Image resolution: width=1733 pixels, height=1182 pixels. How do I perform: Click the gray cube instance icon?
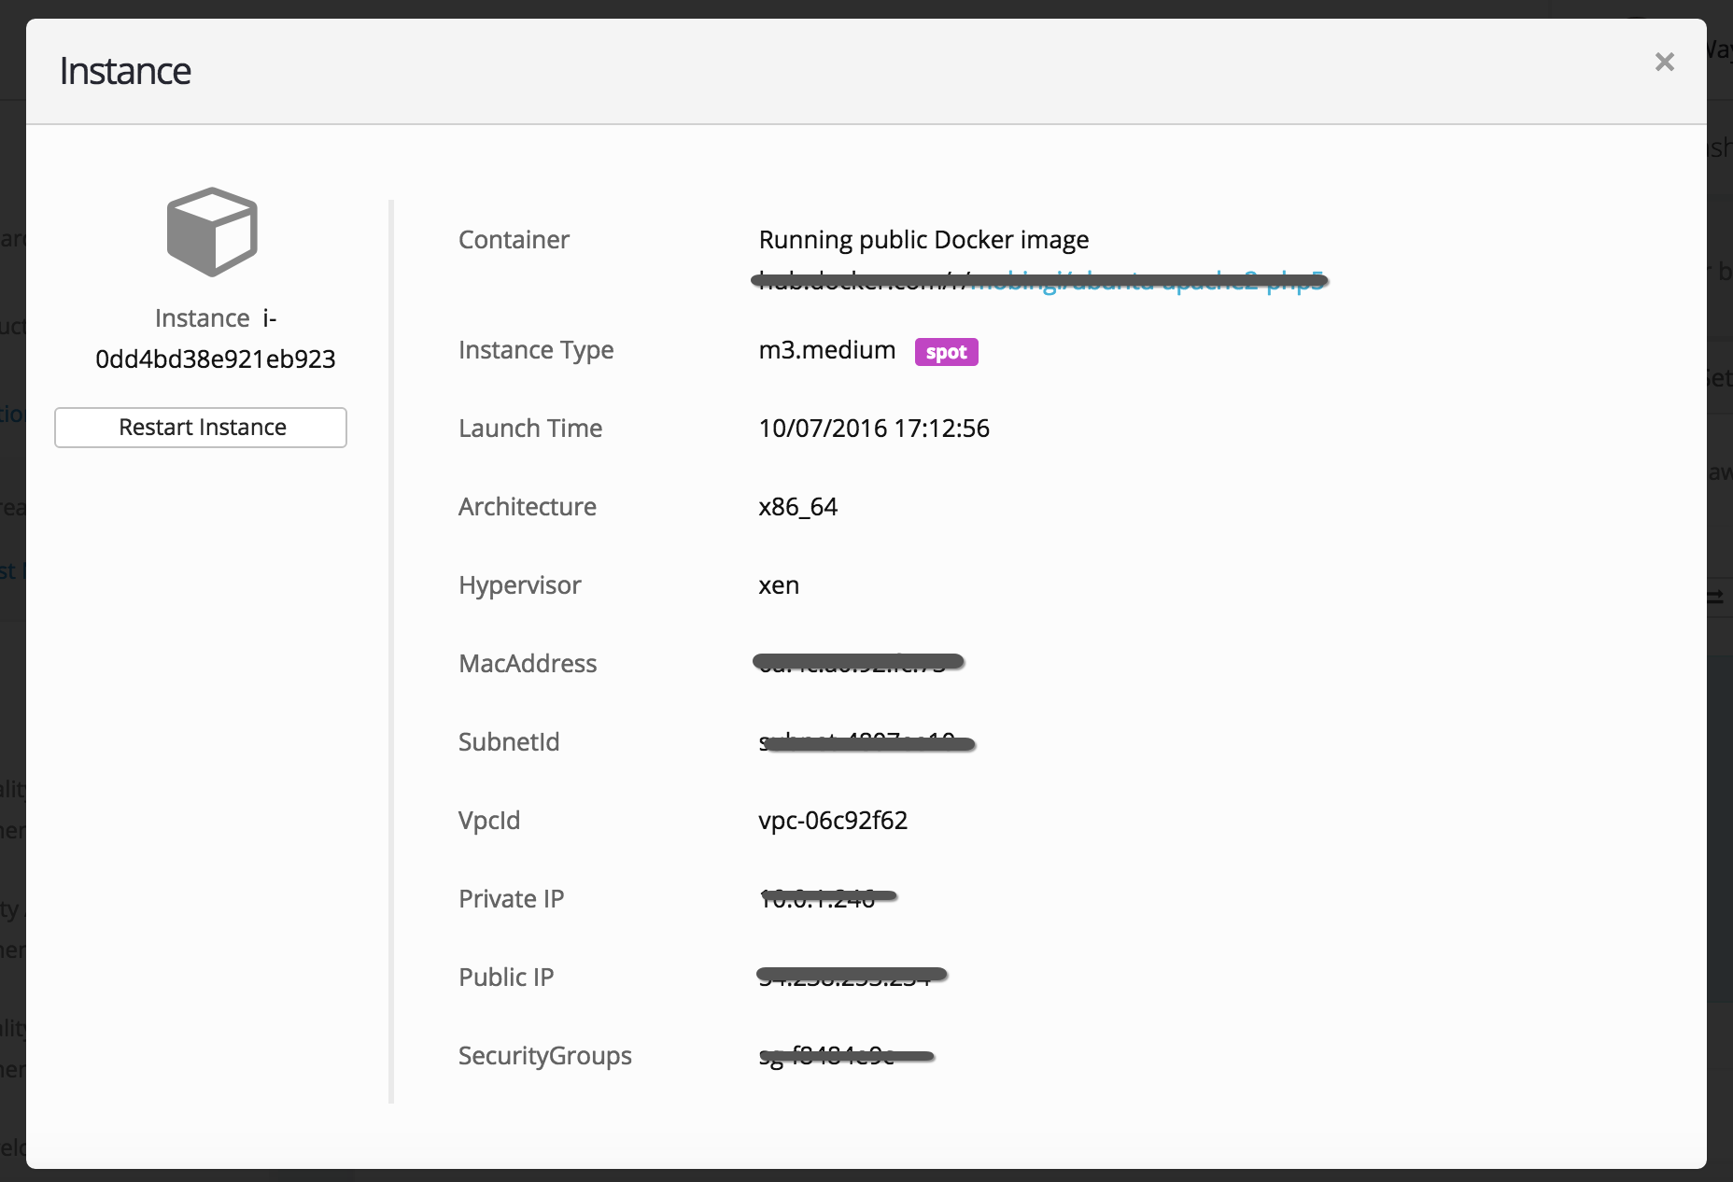[212, 232]
